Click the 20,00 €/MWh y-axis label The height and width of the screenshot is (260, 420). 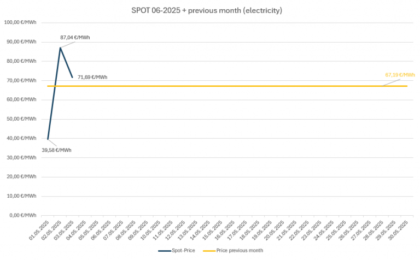point(21,176)
